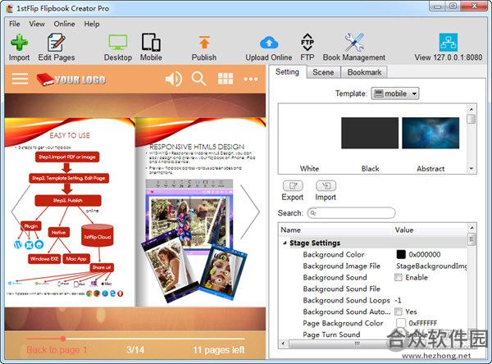Open the Template mobile dropdown
Image resolution: width=492 pixels, height=364 pixels.
pos(395,93)
